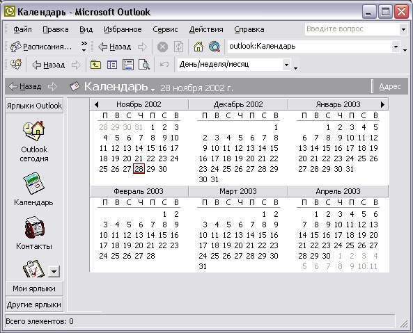Switch to Другие ярлыки group
The width and height of the screenshot is (413, 333).
[34, 304]
